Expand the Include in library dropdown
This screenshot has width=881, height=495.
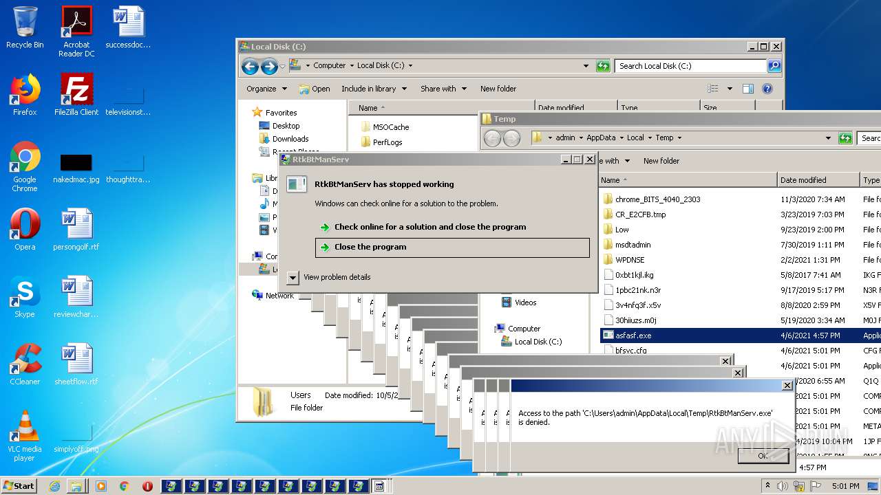[x=374, y=89]
